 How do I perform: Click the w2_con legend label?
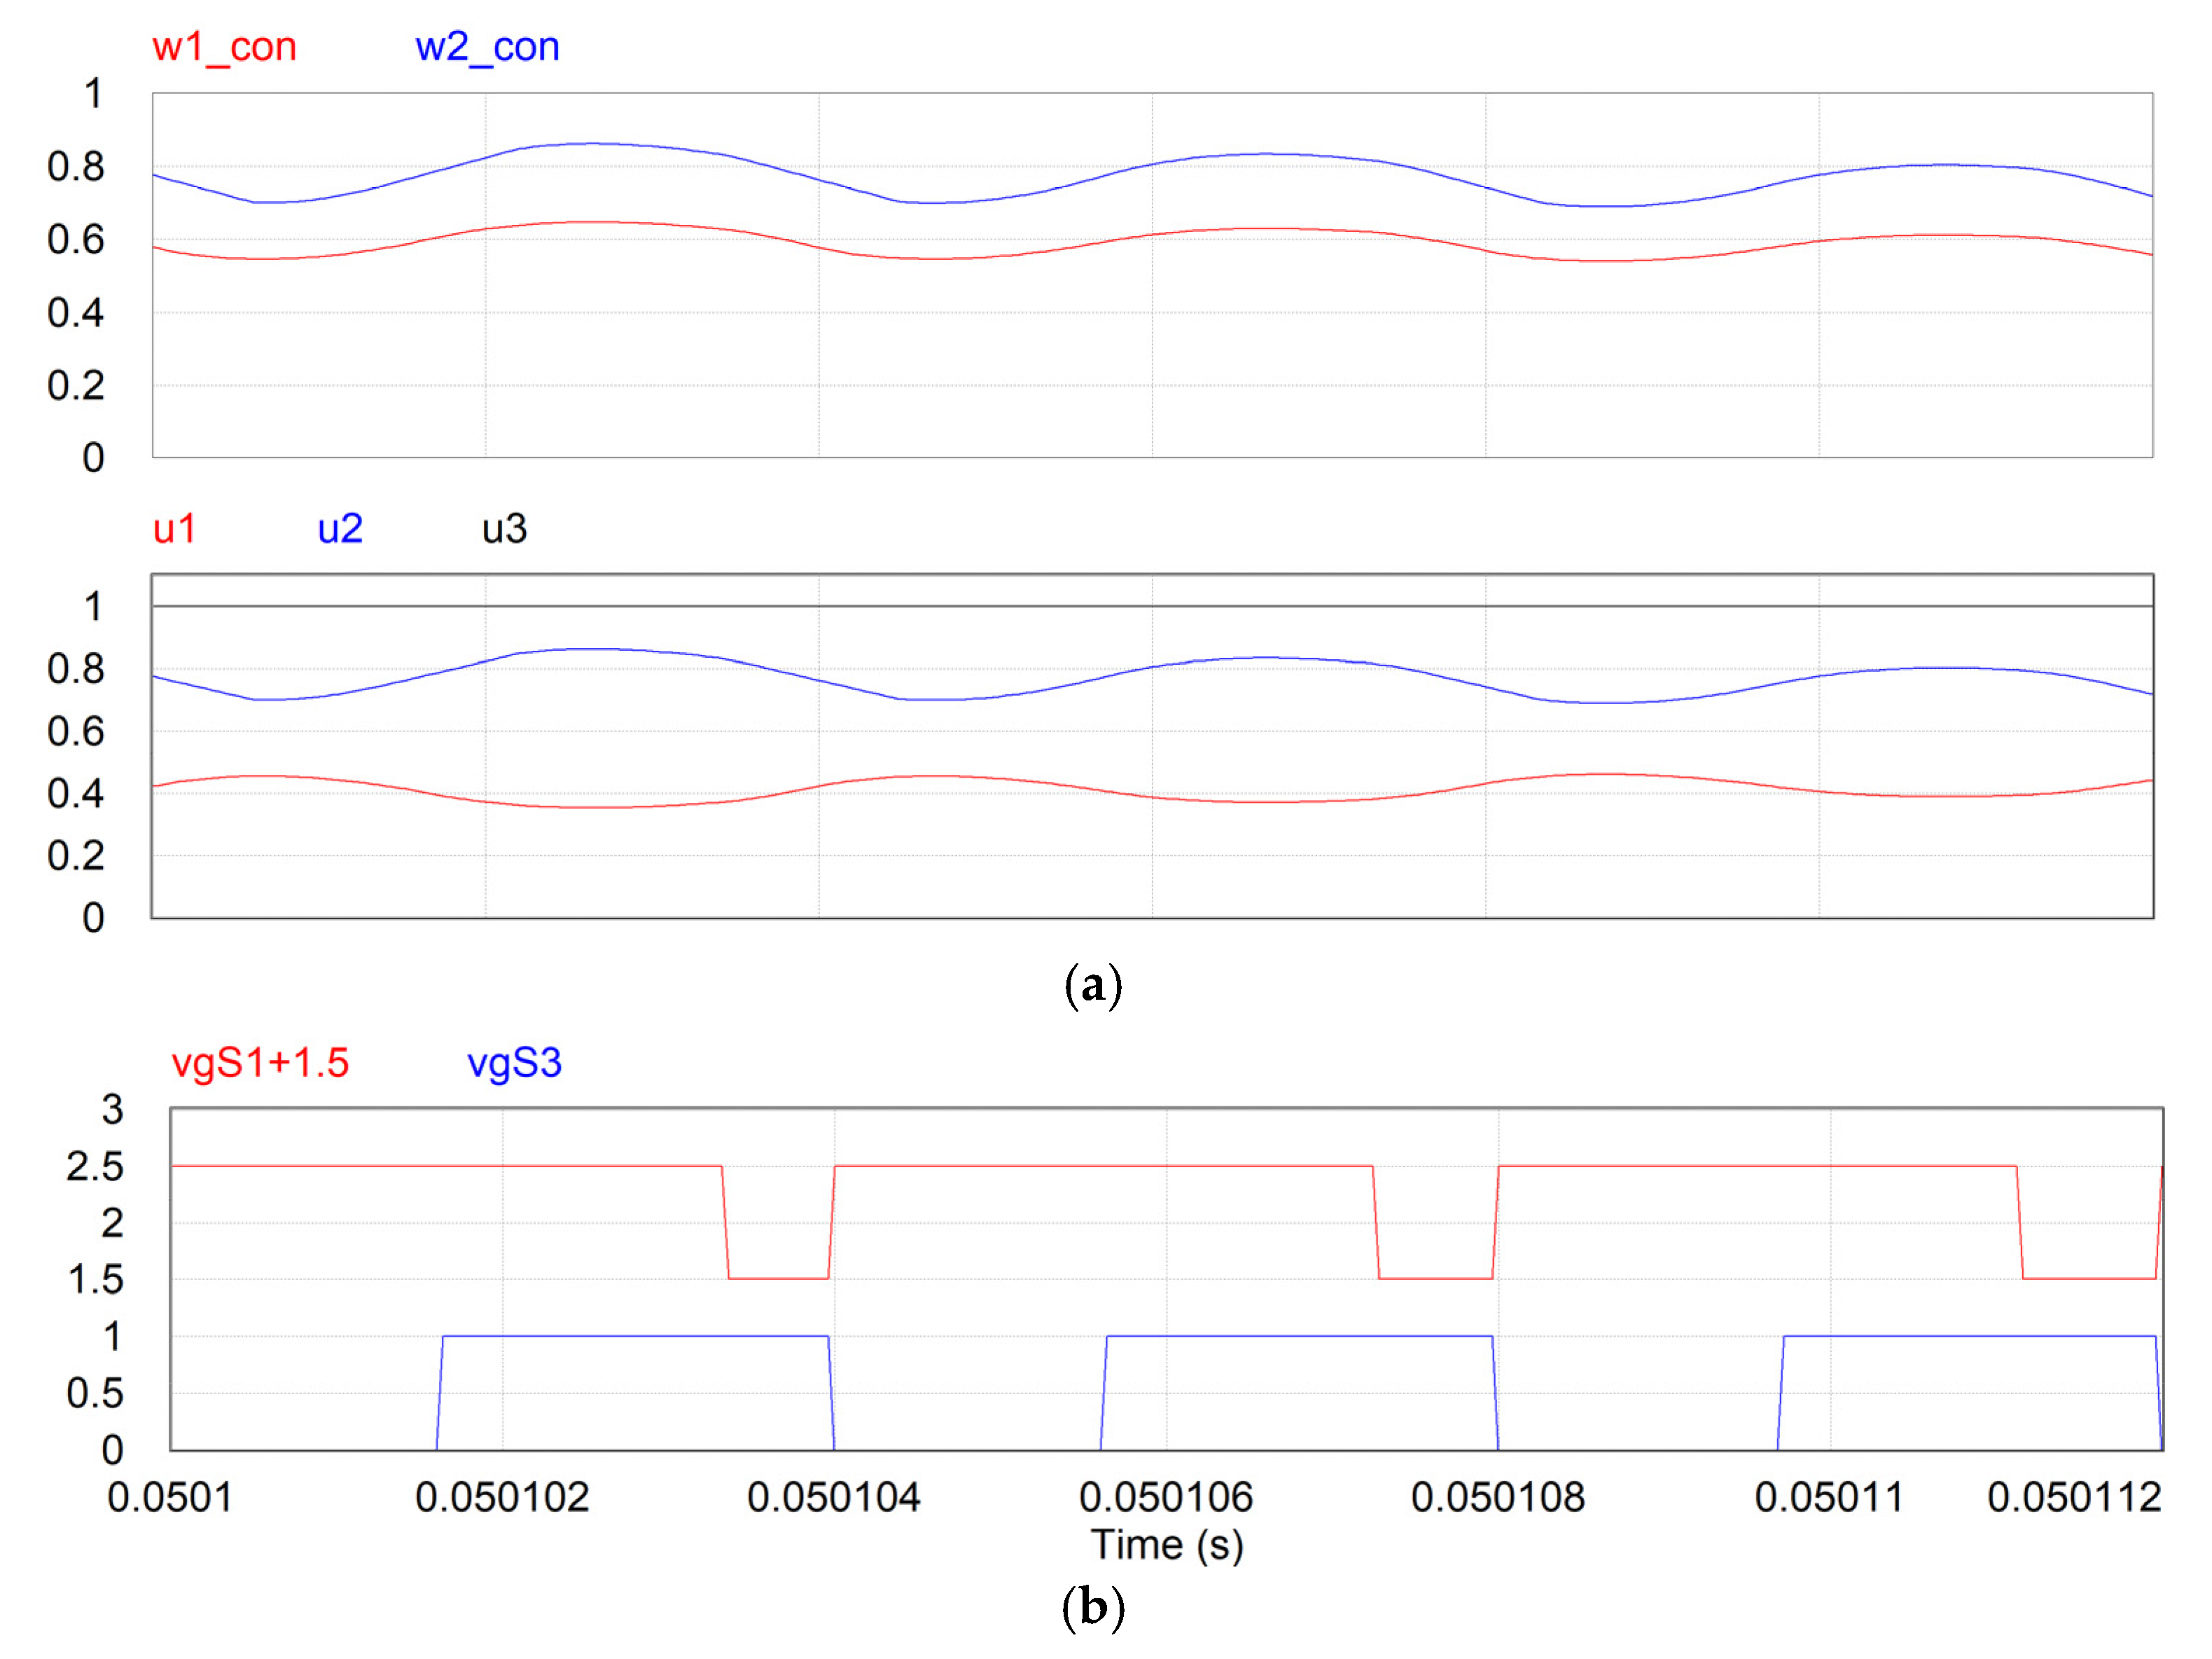(x=487, y=47)
